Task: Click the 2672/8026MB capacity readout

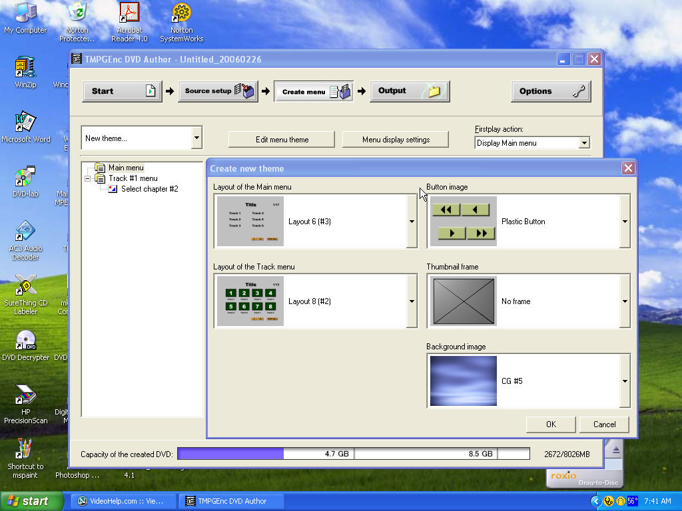Action: point(567,454)
